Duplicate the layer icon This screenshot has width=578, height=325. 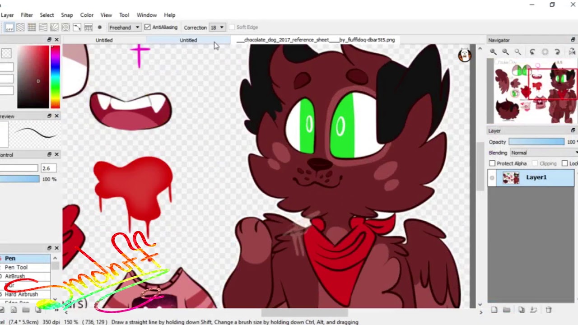click(522, 310)
